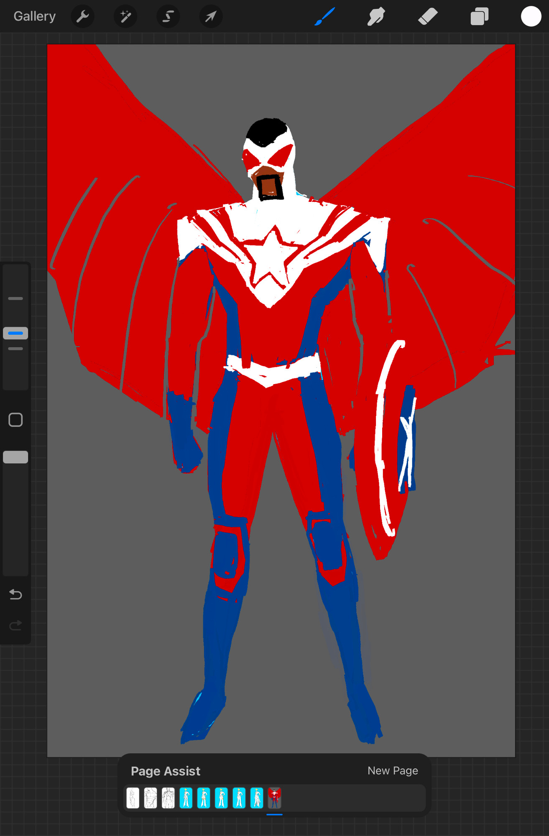Select the Paint brush tool
549x836 pixels.
coord(324,17)
